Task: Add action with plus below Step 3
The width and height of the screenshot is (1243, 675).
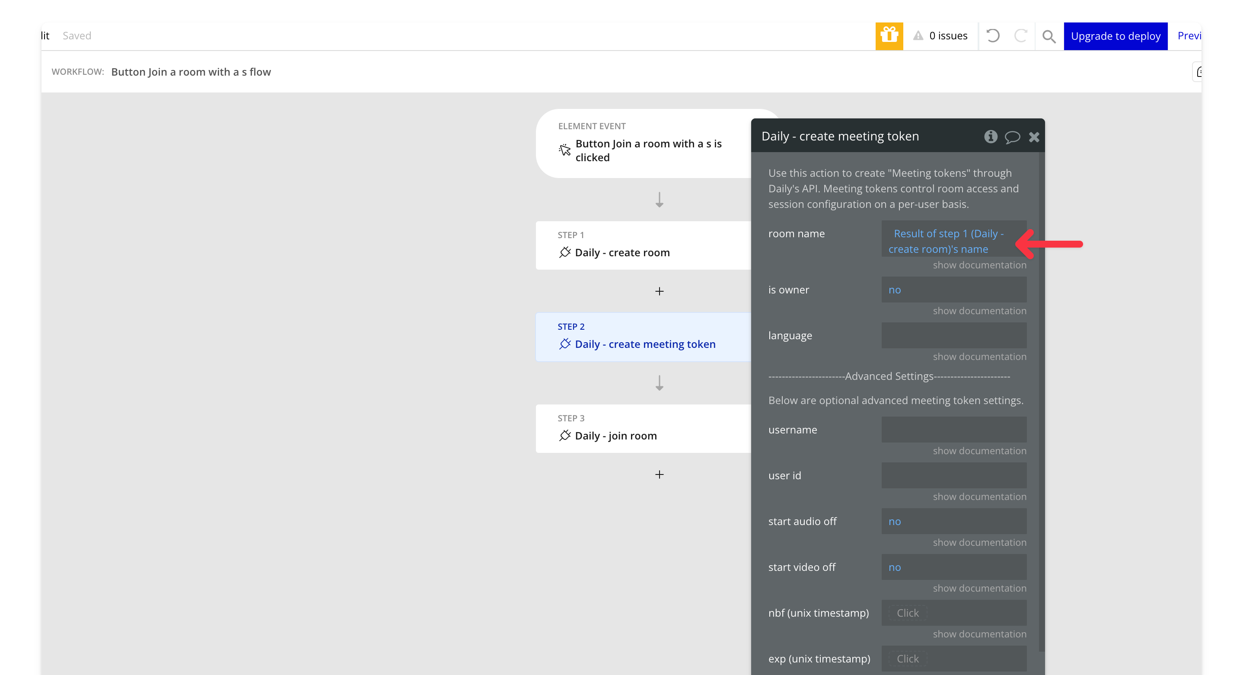Action: (x=659, y=474)
